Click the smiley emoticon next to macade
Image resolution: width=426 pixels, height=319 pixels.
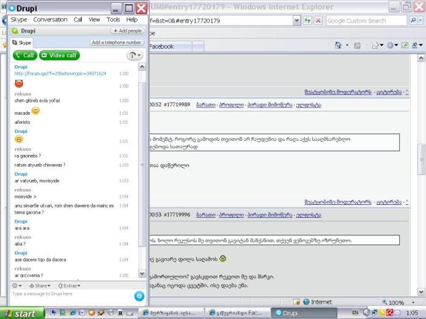pos(35,110)
